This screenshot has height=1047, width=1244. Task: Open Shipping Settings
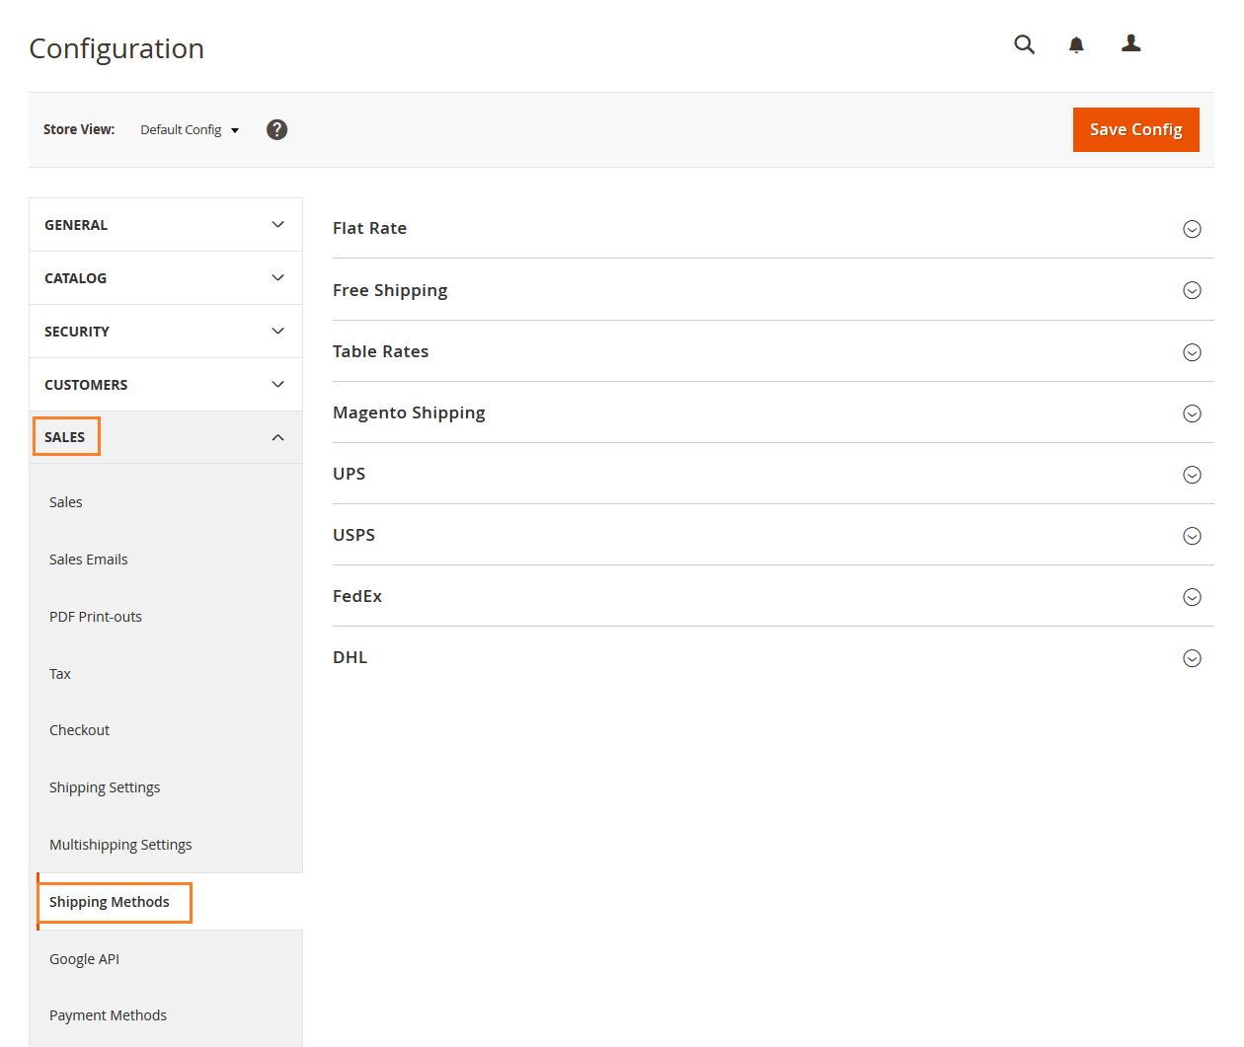(105, 787)
